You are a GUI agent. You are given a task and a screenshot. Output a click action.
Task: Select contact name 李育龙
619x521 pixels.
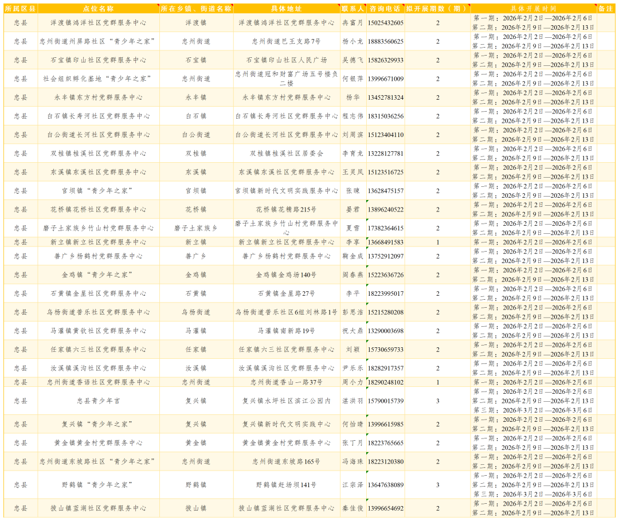pyautogui.click(x=353, y=154)
